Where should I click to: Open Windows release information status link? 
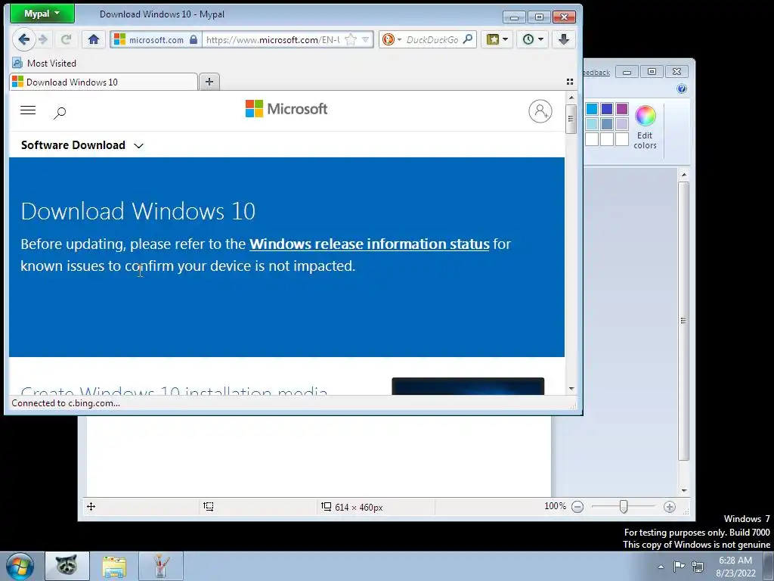[369, 244]
